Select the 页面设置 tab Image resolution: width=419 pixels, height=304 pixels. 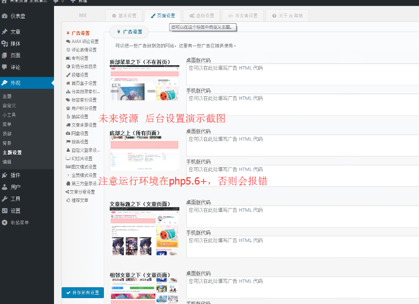click(x=163, y=16)
